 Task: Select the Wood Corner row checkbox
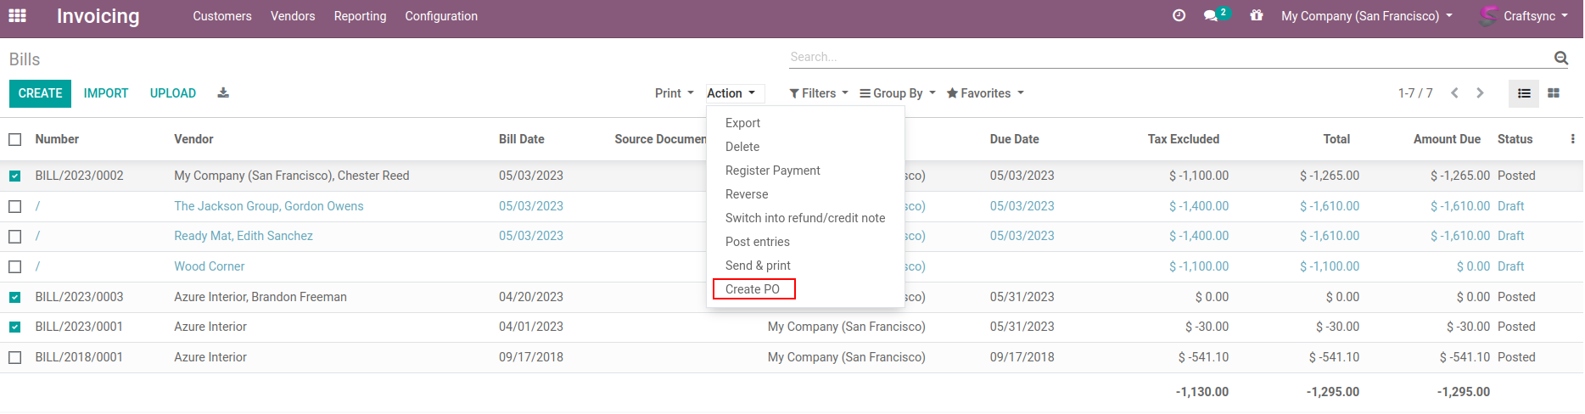click(x=15, y=267)
